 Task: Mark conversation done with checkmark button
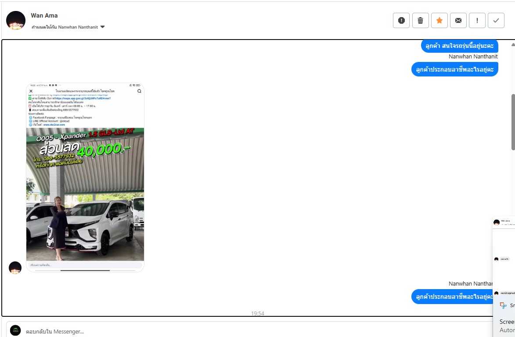pos(496,20)
